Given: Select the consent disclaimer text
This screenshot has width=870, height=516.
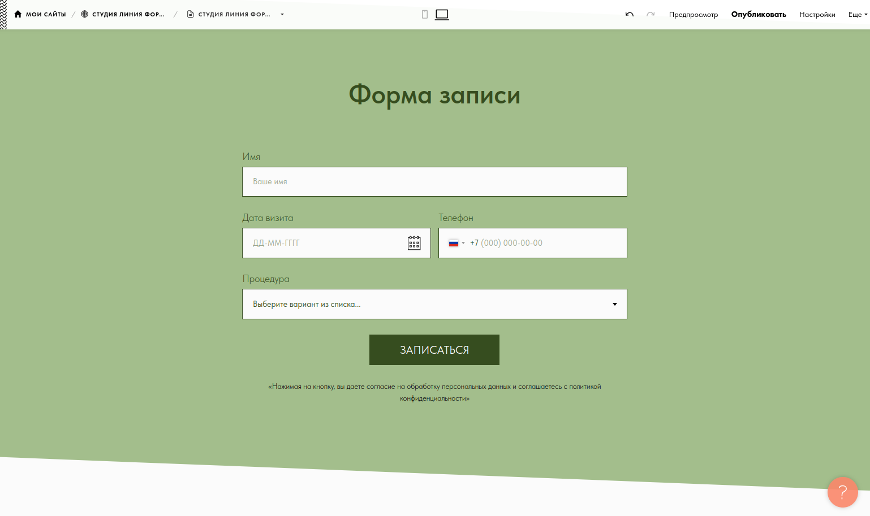Looking at the screenshot, I should [x=434, y=392].
